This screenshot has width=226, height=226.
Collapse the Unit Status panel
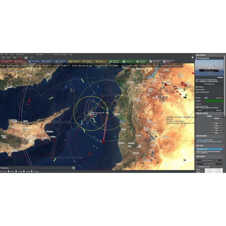(x=221, y=55)
